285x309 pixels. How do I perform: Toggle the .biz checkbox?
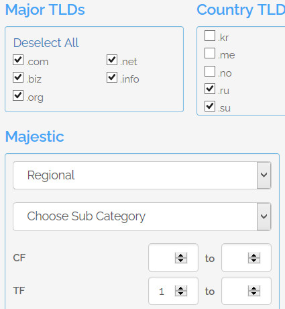[x=18, y=77]
